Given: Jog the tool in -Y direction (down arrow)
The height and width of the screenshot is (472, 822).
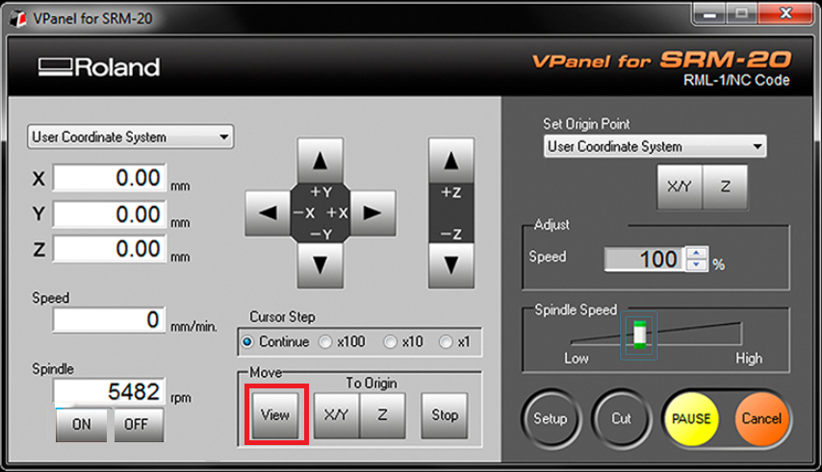Looking at the screenshot, I should pos(321,265).
